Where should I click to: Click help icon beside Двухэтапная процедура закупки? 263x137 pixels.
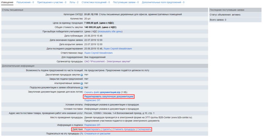pos(81,75)
